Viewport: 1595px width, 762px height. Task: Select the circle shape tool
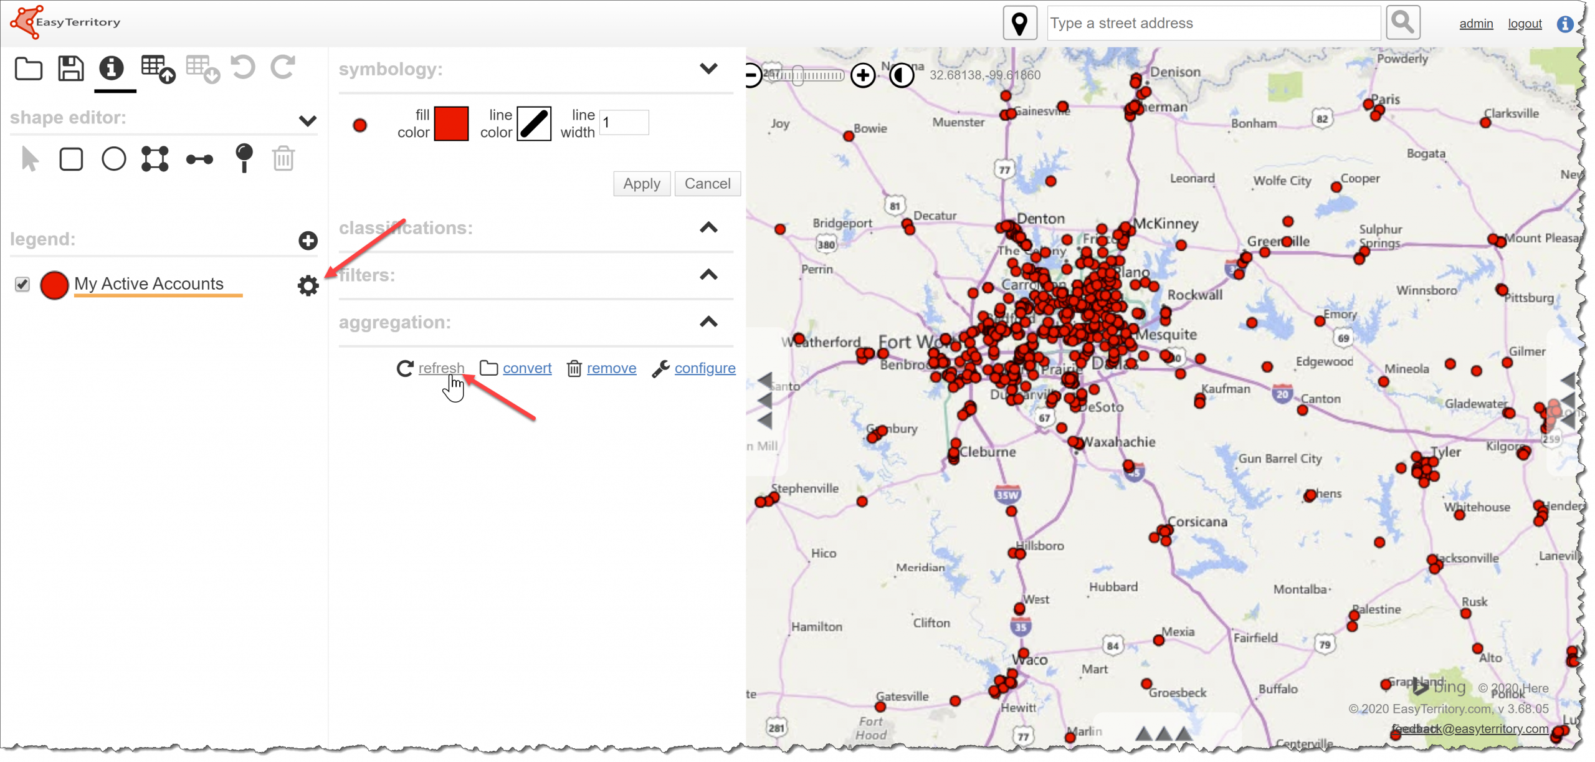(113, 159)
